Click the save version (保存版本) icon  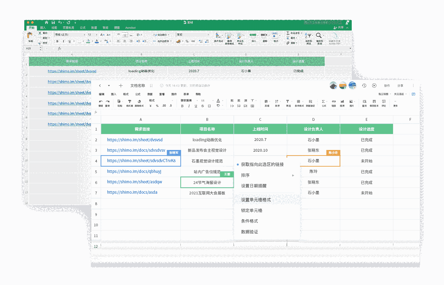(x=374, y=102)
